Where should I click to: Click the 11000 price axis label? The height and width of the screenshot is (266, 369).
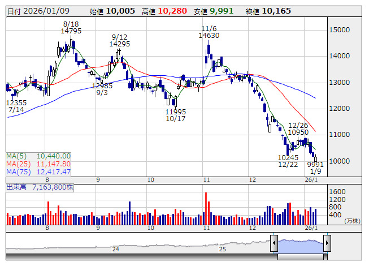click(x=340, y=135)
